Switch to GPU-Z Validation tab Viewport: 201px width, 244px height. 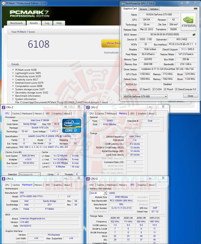(x=154, y=9)
